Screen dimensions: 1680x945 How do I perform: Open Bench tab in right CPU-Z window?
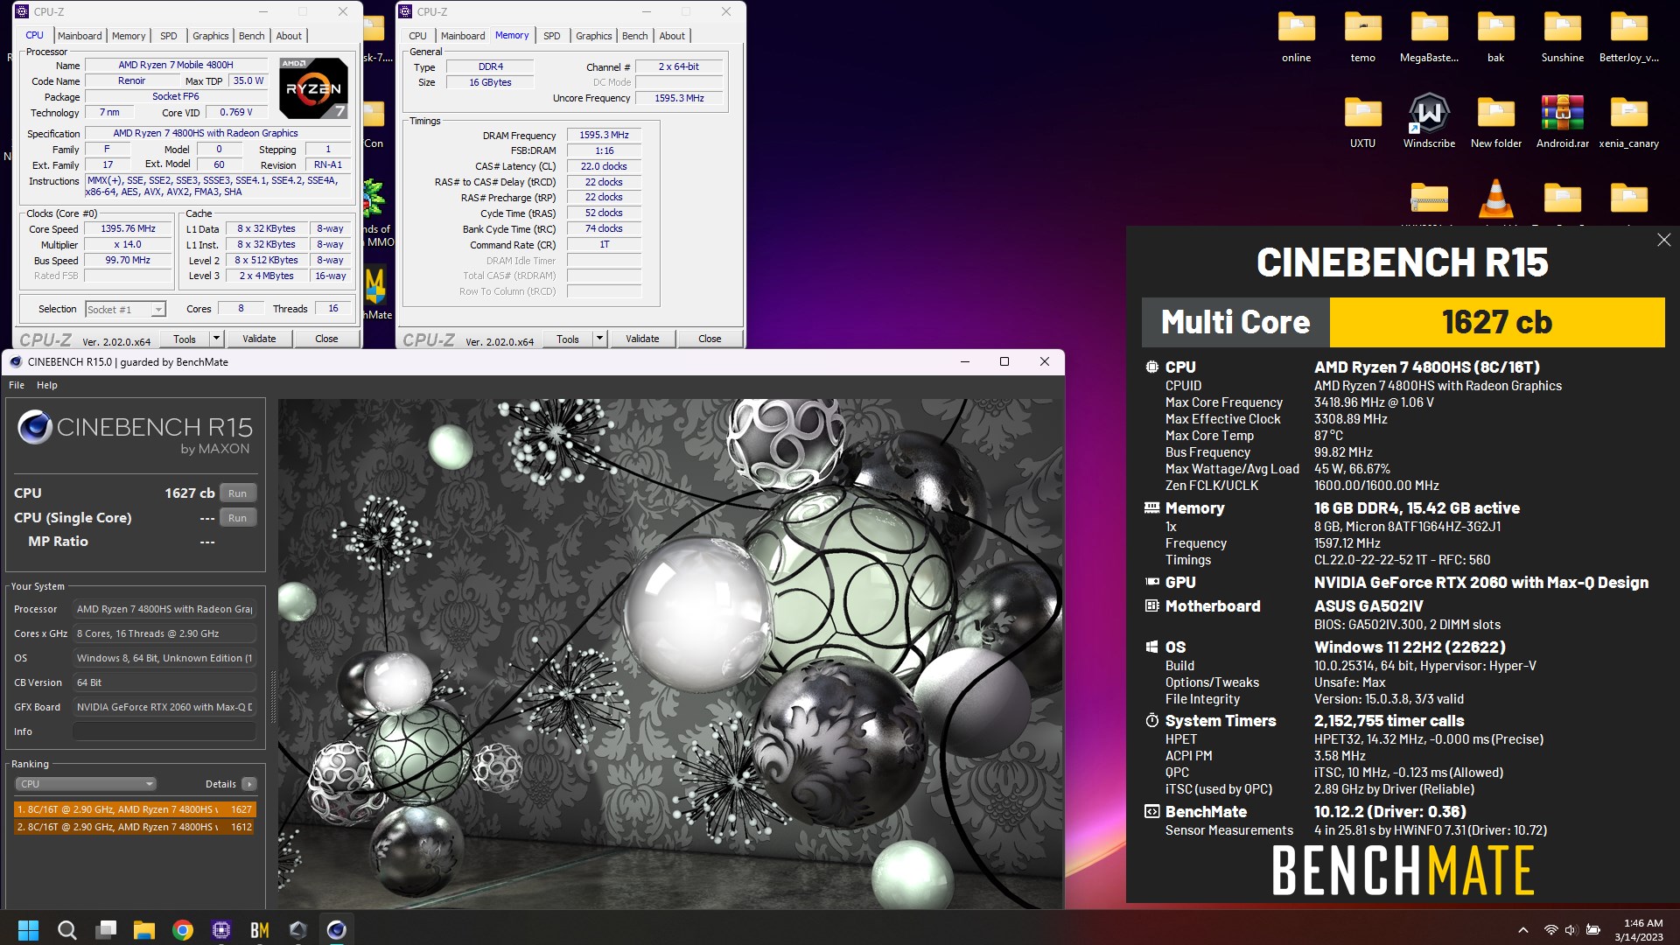coord(635,36)
